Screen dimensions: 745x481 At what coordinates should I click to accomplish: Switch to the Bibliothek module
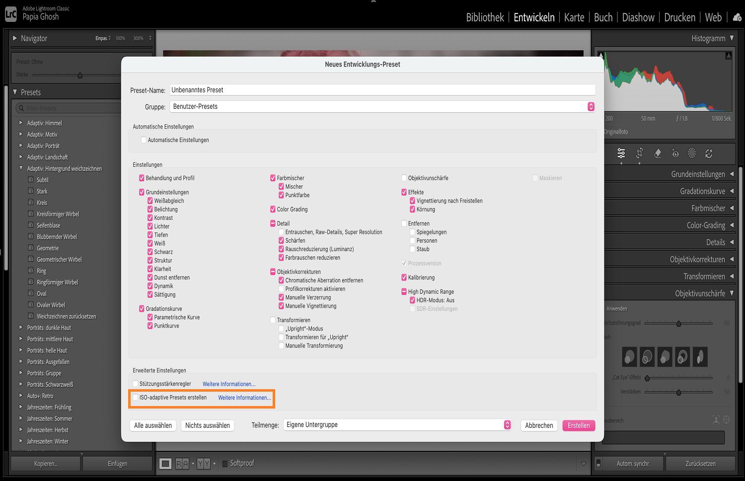[x=484, y=17]
